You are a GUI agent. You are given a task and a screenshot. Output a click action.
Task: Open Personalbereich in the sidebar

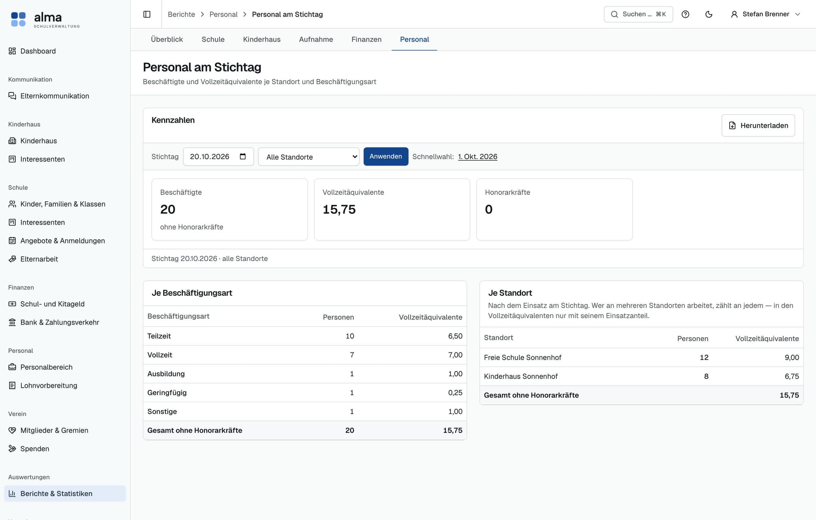click(65, 367)
